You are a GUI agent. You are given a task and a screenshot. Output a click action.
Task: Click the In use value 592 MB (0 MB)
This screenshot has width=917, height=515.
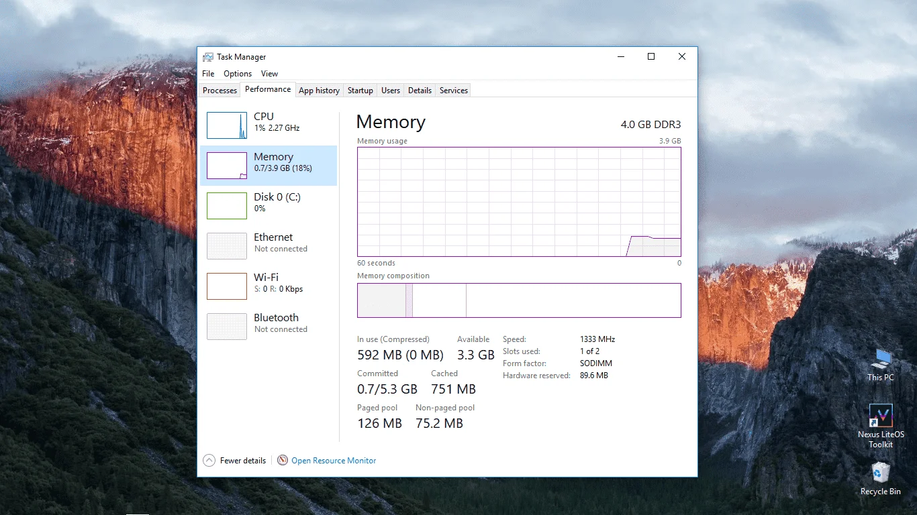400,355
